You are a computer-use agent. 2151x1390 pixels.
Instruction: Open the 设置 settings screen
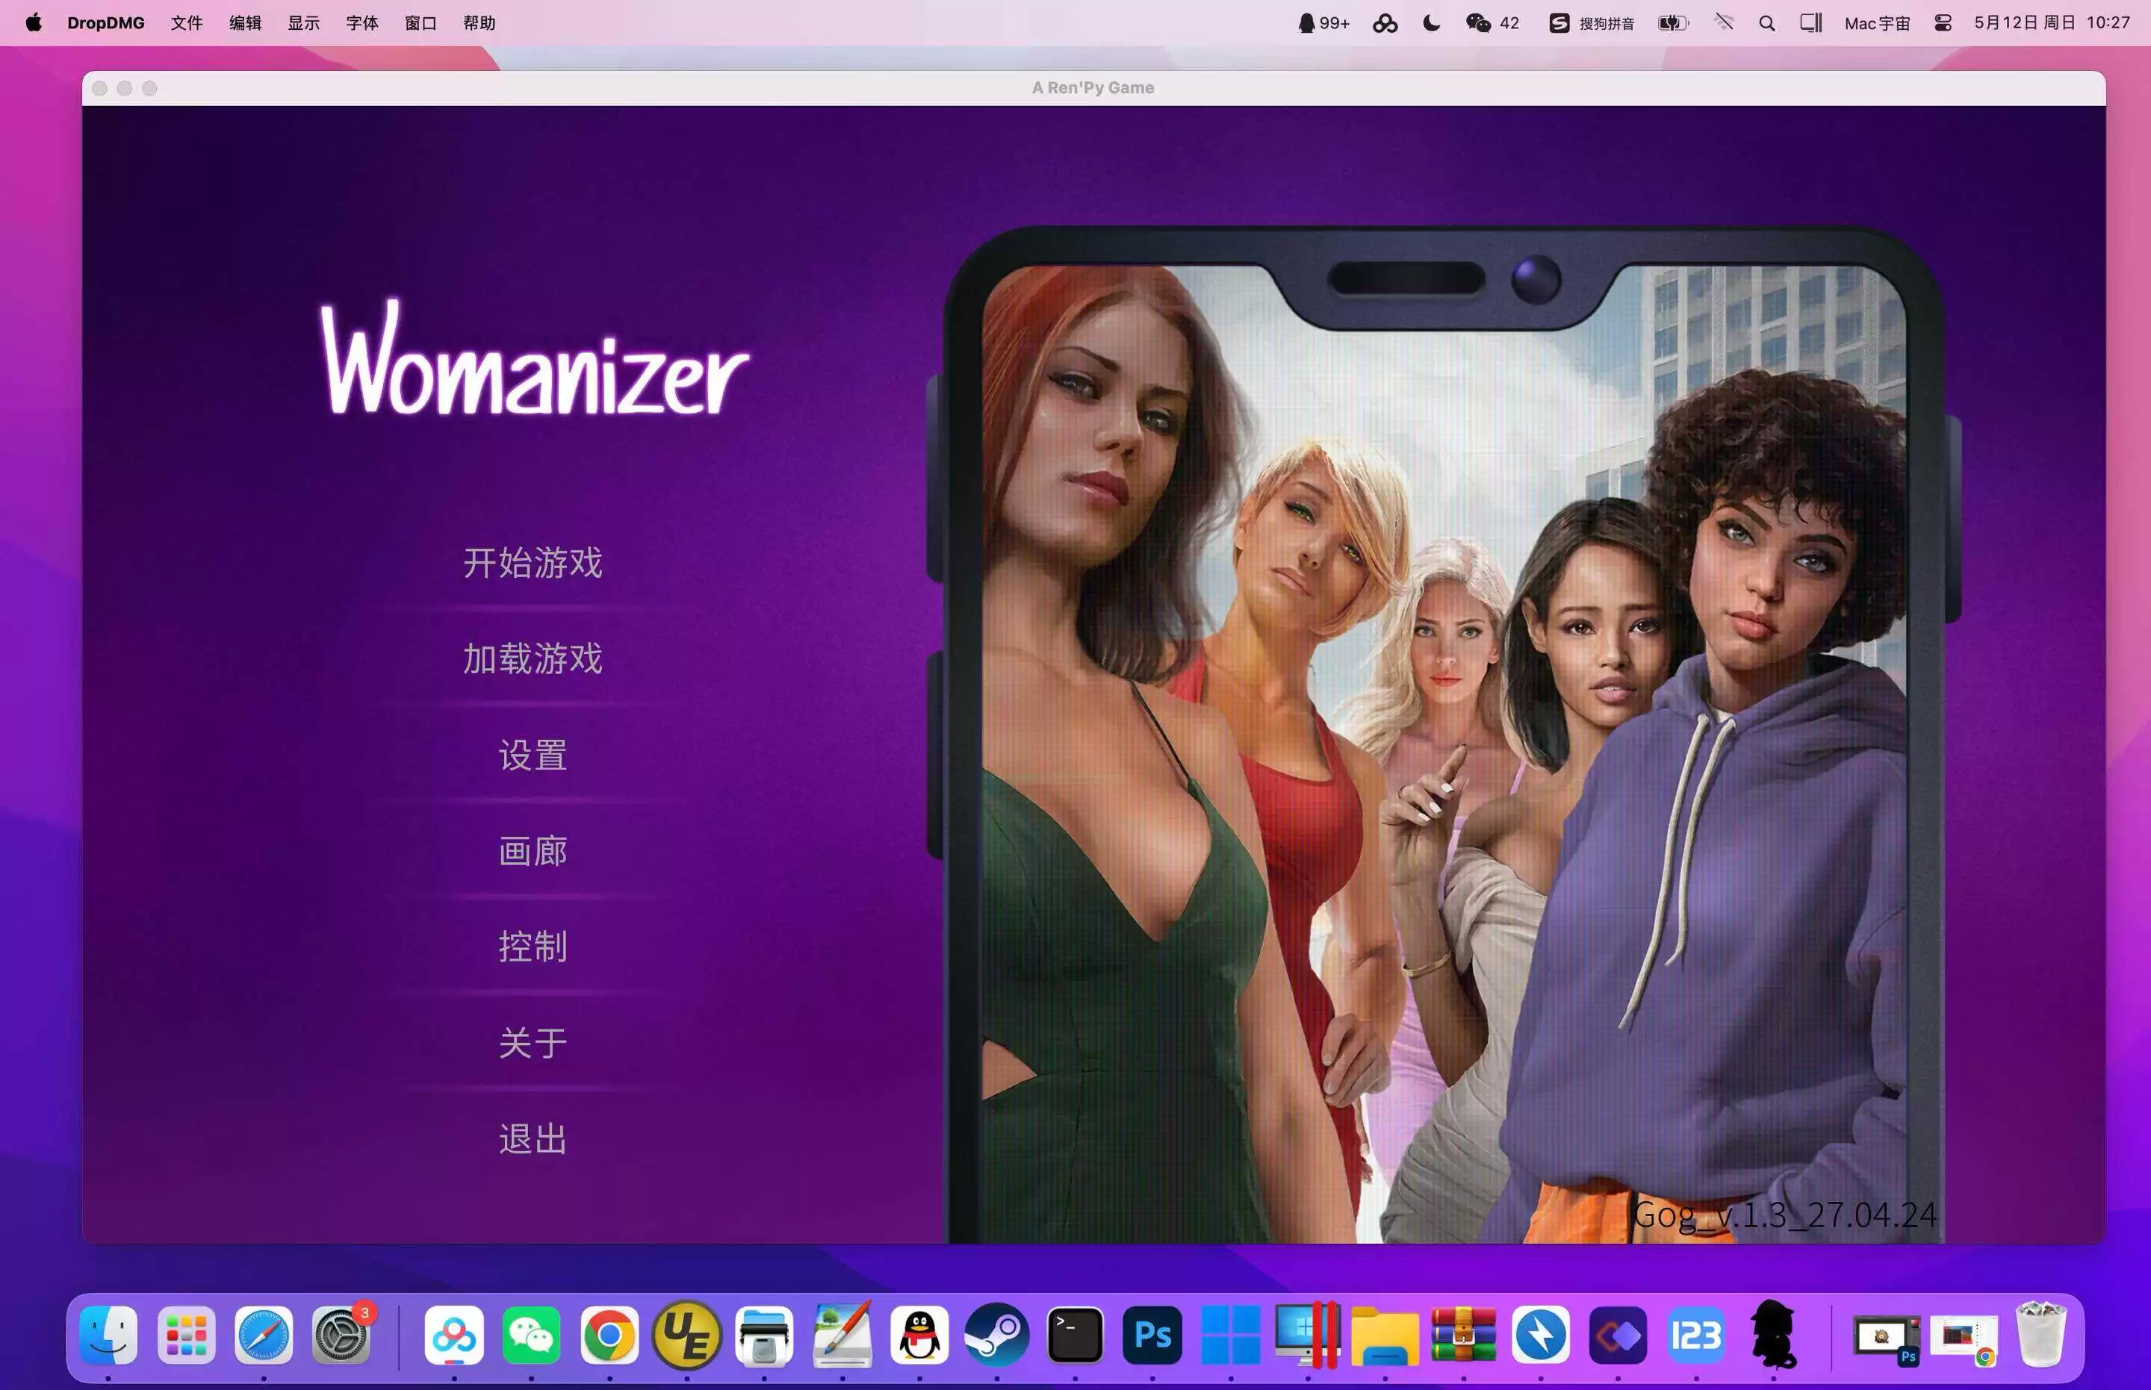[x=533, y=755]
